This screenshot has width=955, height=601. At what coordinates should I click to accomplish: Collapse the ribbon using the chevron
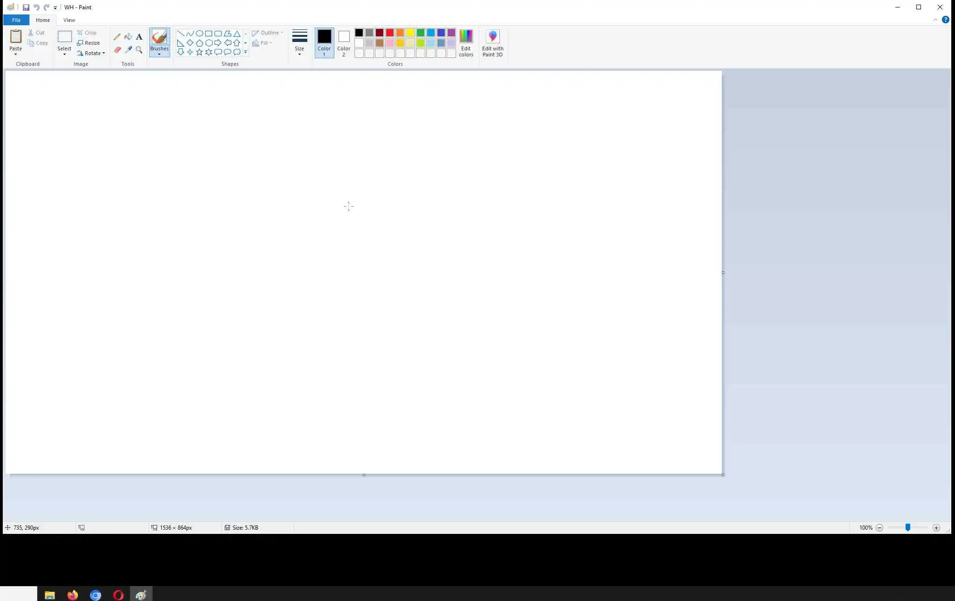click(935, 20)
